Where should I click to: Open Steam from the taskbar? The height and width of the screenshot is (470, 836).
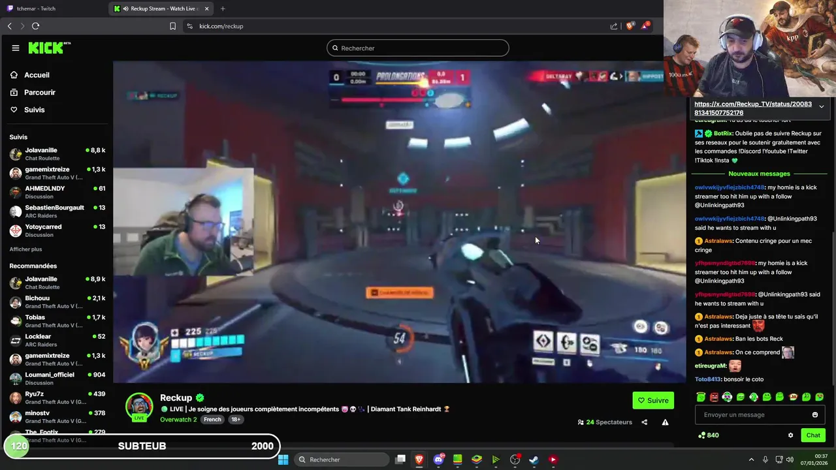point(534,460)
